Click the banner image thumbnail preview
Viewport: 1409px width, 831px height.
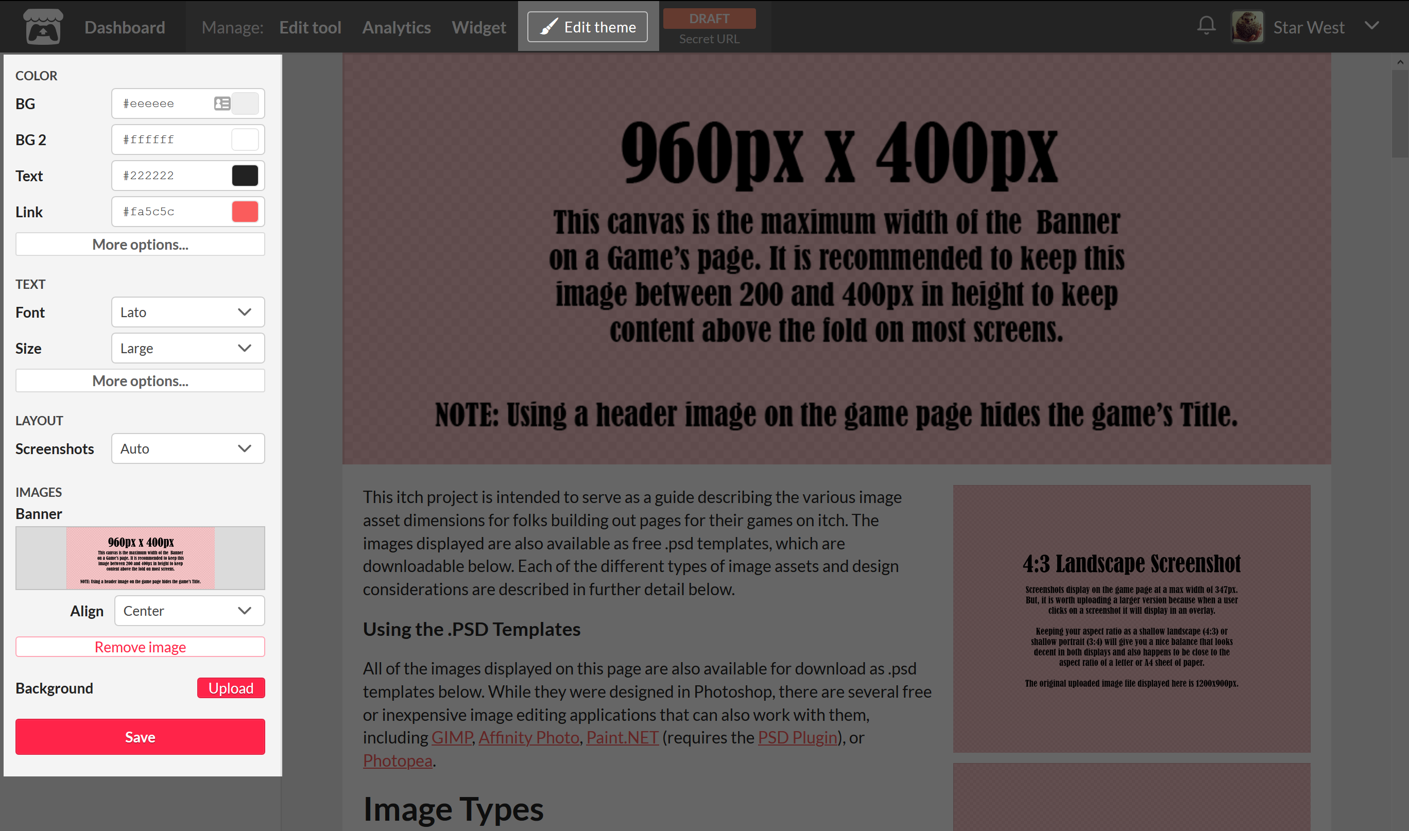pyautogui.click(x=140, y=557)
